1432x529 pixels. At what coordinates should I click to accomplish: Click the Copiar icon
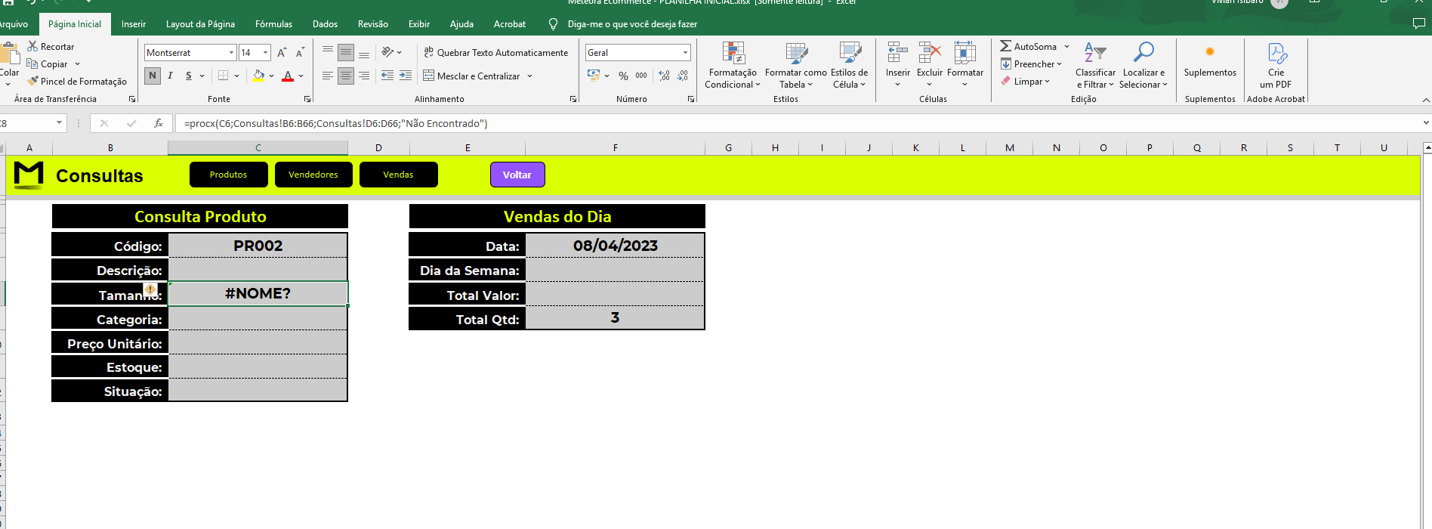[x=32, y=63]
